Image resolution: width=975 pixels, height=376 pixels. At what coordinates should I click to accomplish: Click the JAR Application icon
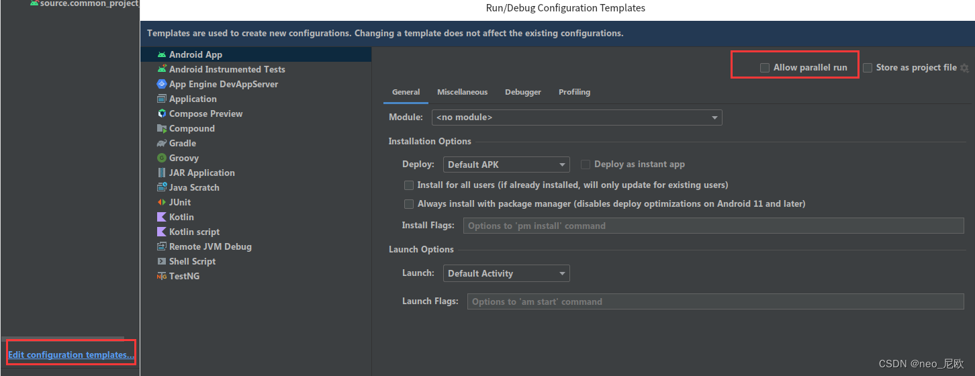point(162,173)
